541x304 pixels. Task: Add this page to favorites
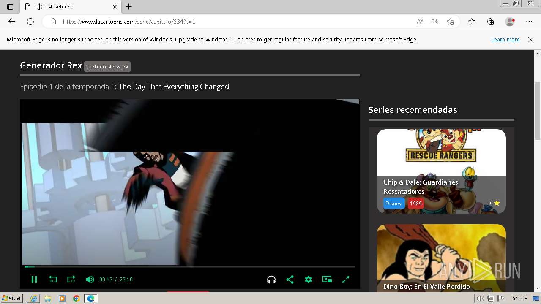coord(450,22)
